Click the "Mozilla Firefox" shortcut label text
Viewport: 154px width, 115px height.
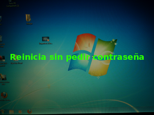click(x=5, y=100)
